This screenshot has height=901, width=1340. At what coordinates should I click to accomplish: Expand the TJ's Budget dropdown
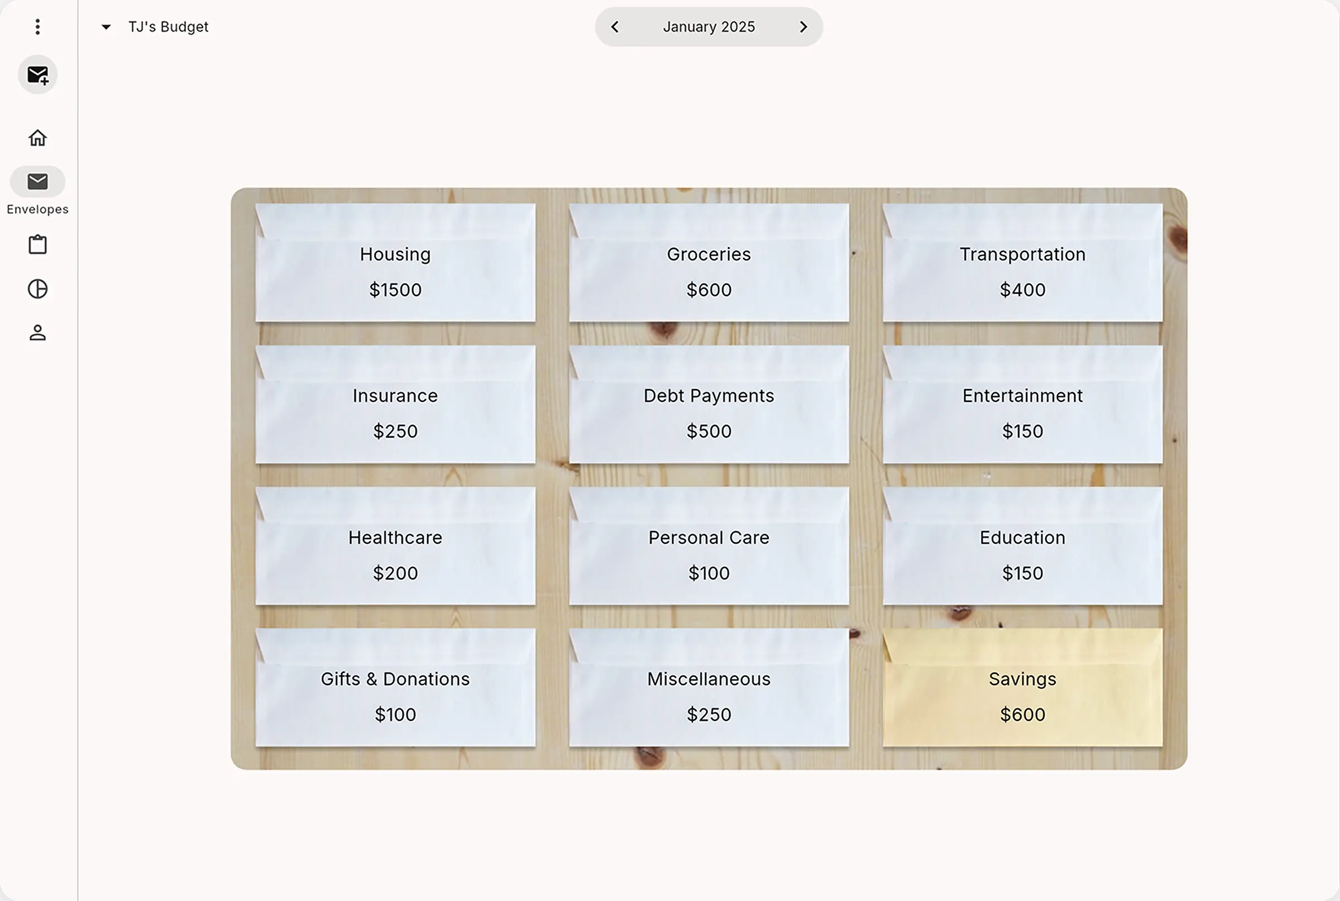click(x=104, y=26)
